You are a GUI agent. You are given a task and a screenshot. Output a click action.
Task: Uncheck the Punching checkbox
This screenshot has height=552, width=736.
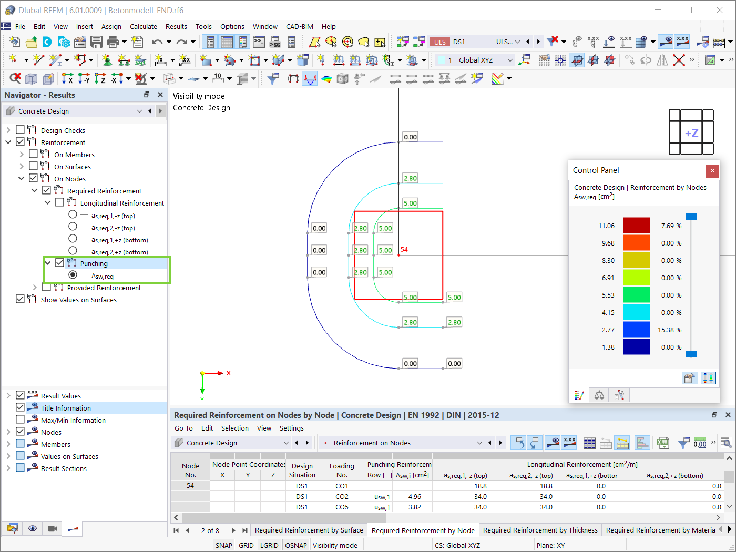(x=59, y=263)
